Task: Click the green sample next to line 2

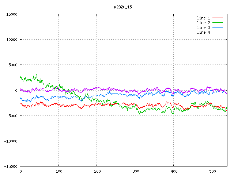Action: (218, 23)
